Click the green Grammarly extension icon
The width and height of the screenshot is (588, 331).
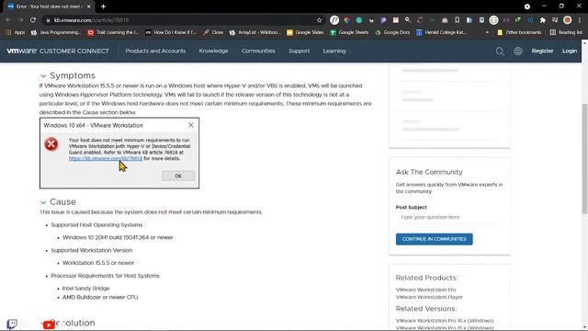tap(359, 20)
